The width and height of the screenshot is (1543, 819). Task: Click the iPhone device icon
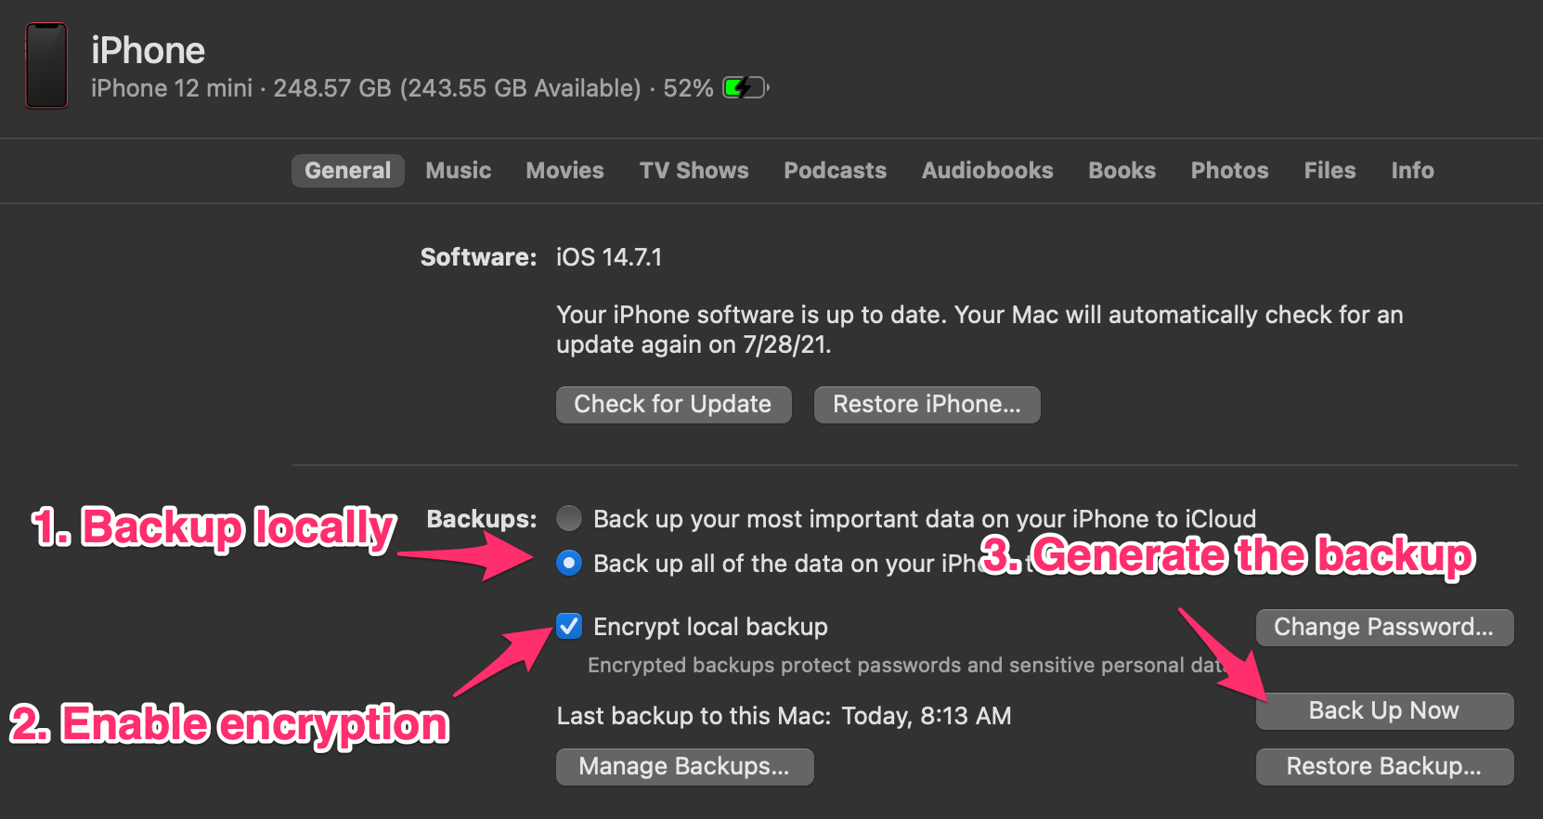pyautogui.click(x=45, y=66)
